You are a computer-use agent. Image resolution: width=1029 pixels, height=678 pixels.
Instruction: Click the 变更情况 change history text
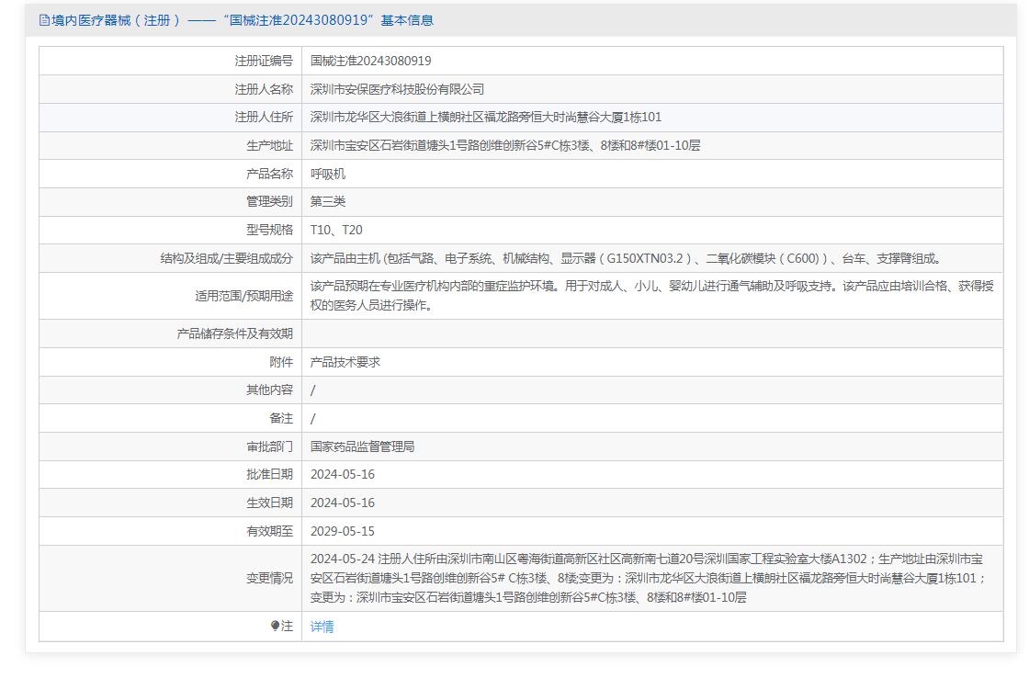click(647, 578)
